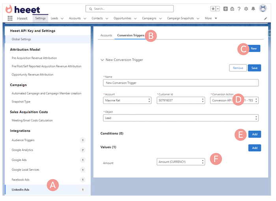Save the conversion trigger
The width and height of the screenshot is (276, 201).
pyautogui.click(x=254, y=68)
